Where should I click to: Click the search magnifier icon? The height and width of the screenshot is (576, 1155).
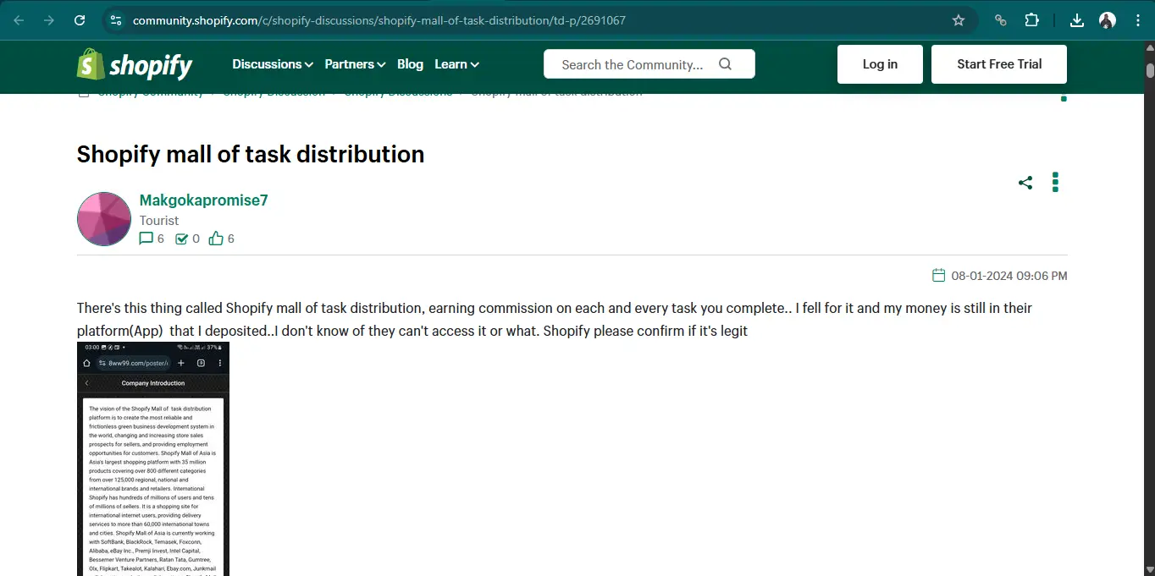pos(725,64)
